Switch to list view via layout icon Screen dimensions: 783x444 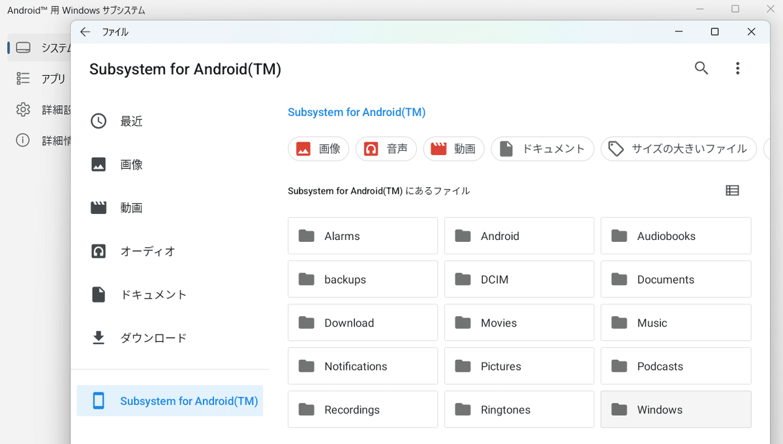click(732, 190)
